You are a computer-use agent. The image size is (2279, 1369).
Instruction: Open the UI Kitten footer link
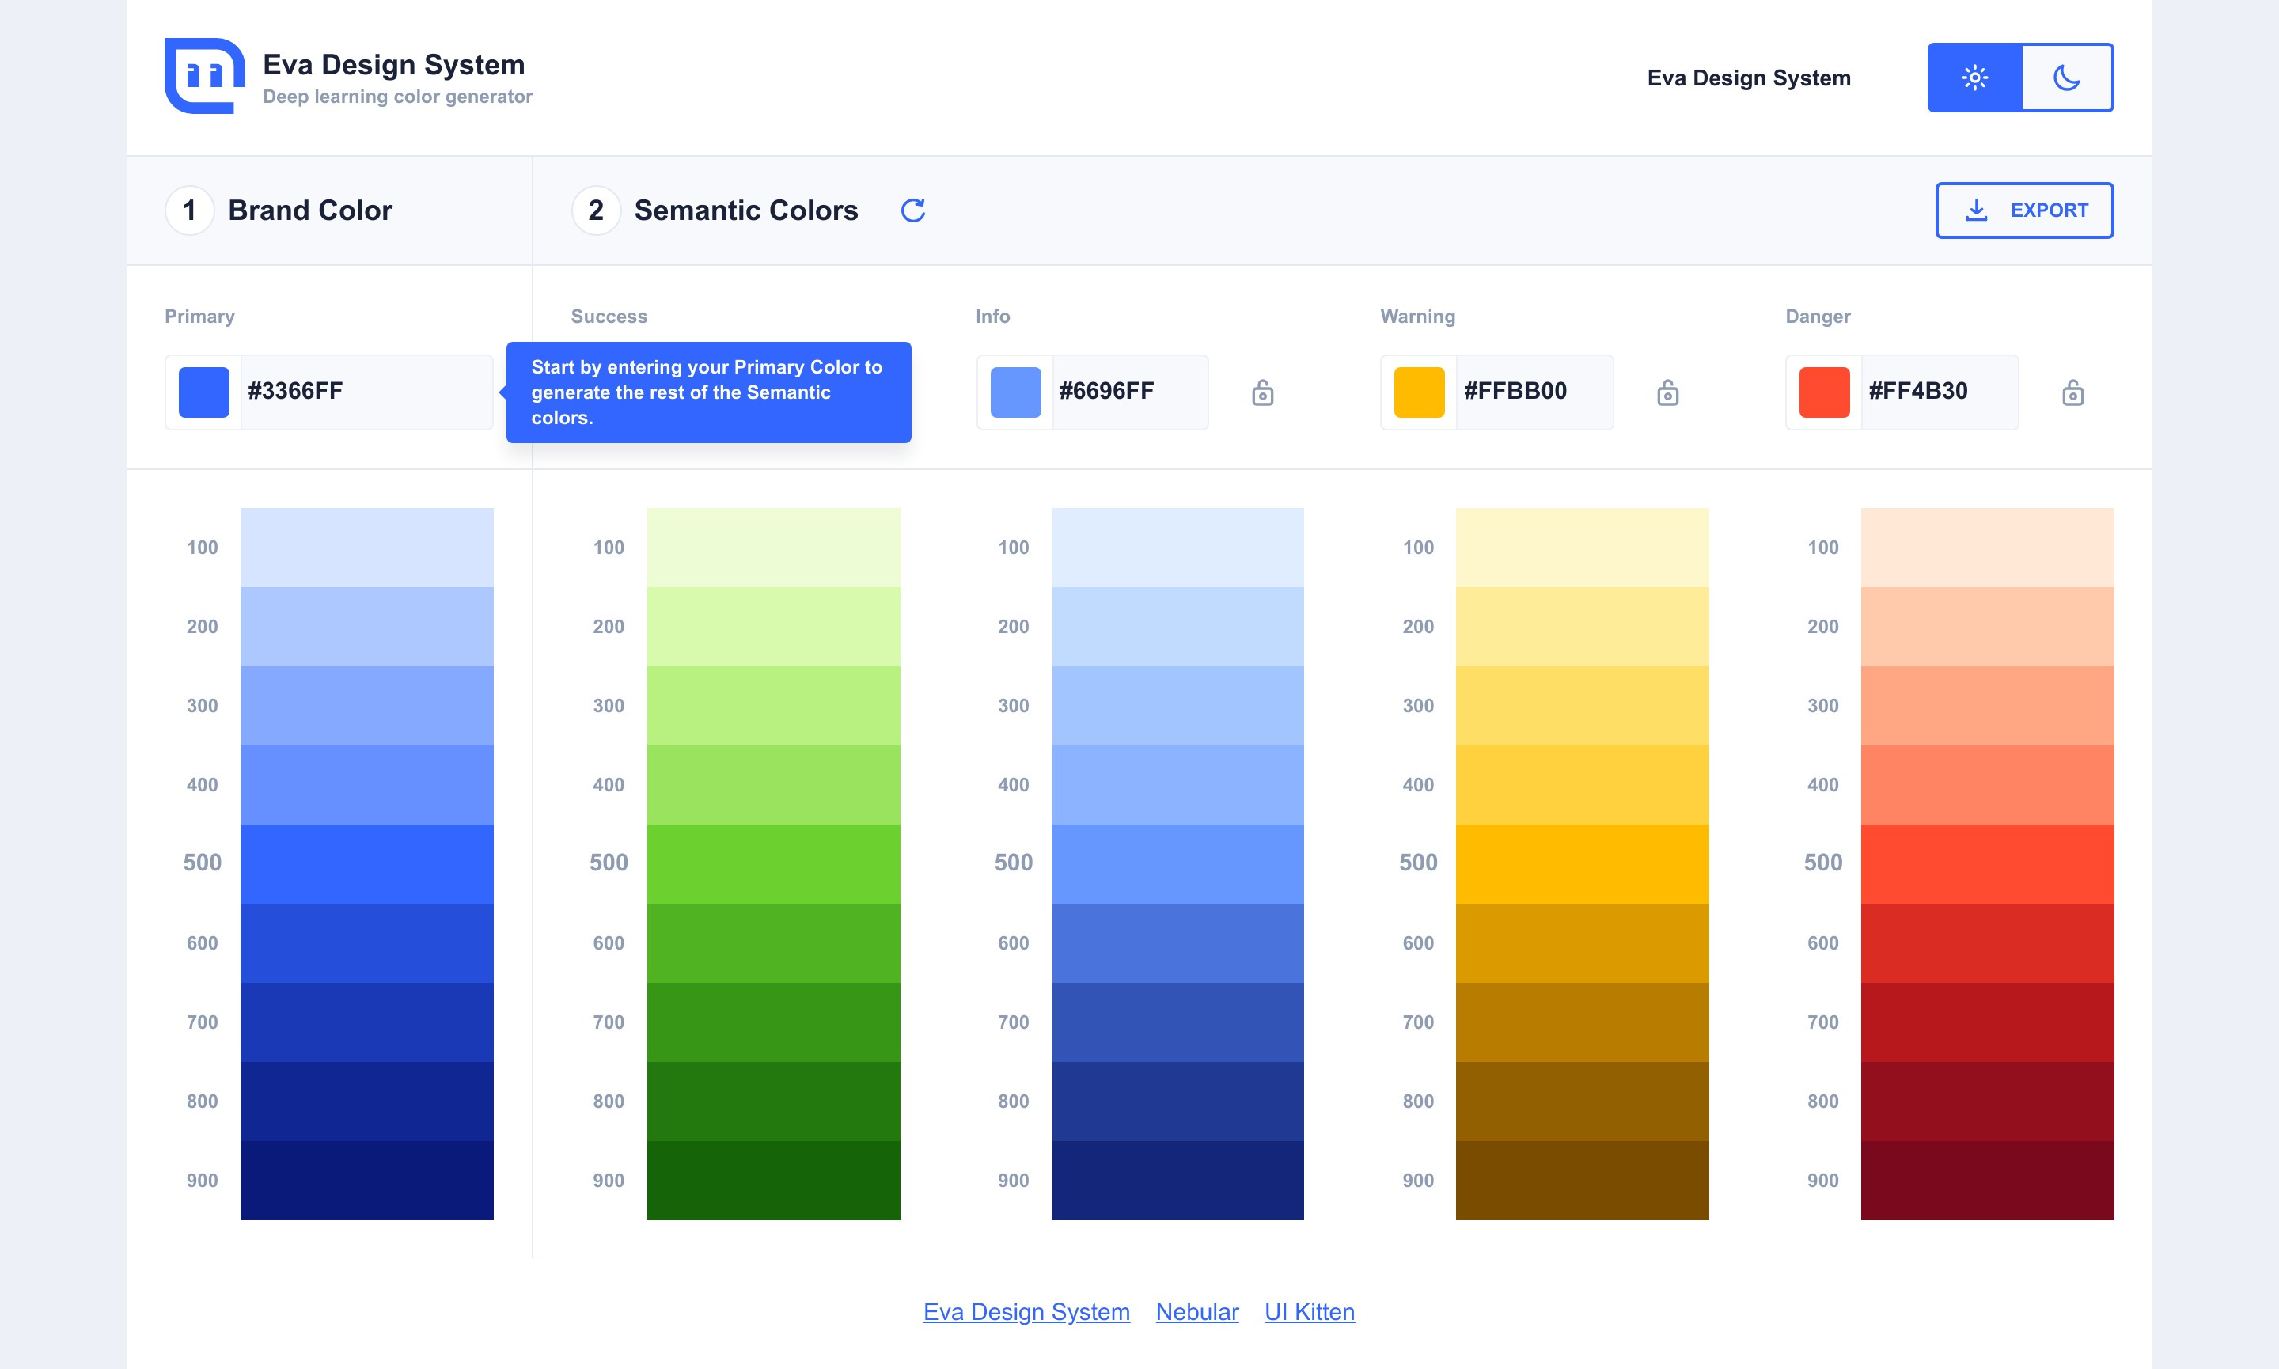tap(1309, 1312)
